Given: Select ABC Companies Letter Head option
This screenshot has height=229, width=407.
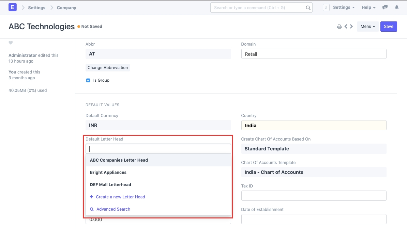Looking at the screenshot, I should [119, 160].
